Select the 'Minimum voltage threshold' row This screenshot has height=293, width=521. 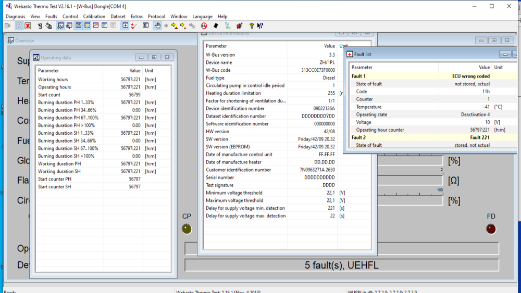click(x=288, y=193)
